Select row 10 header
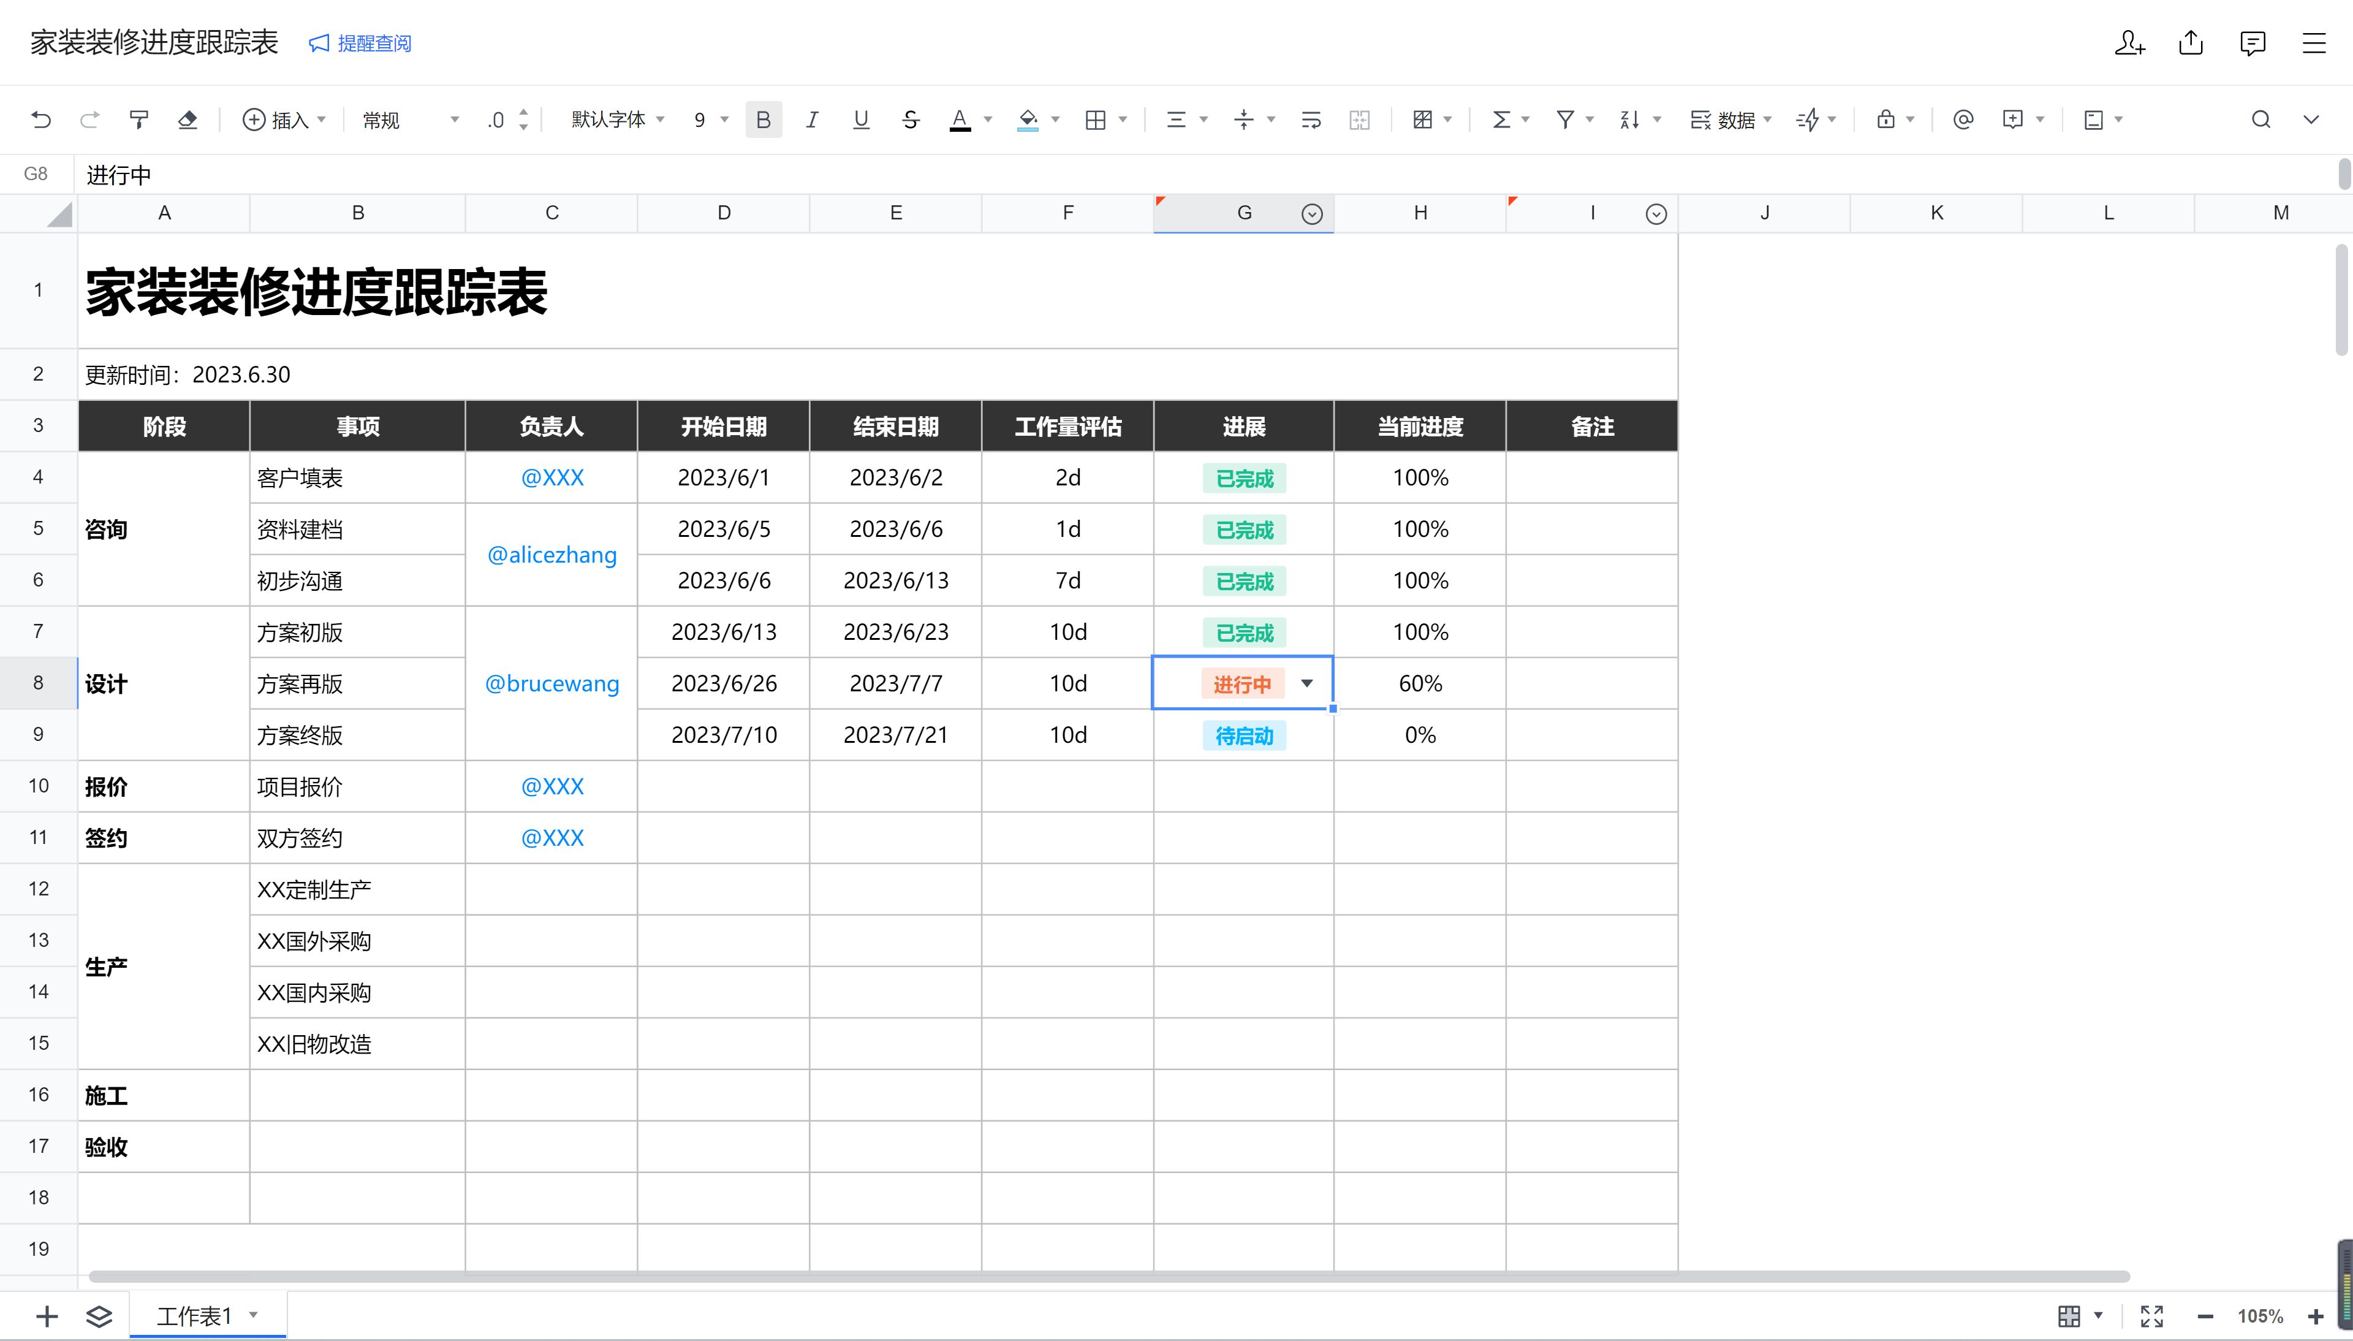2353x1341 pixels. point(38,786)
